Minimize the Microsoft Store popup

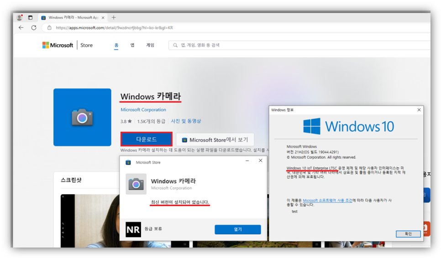[247, 160]
